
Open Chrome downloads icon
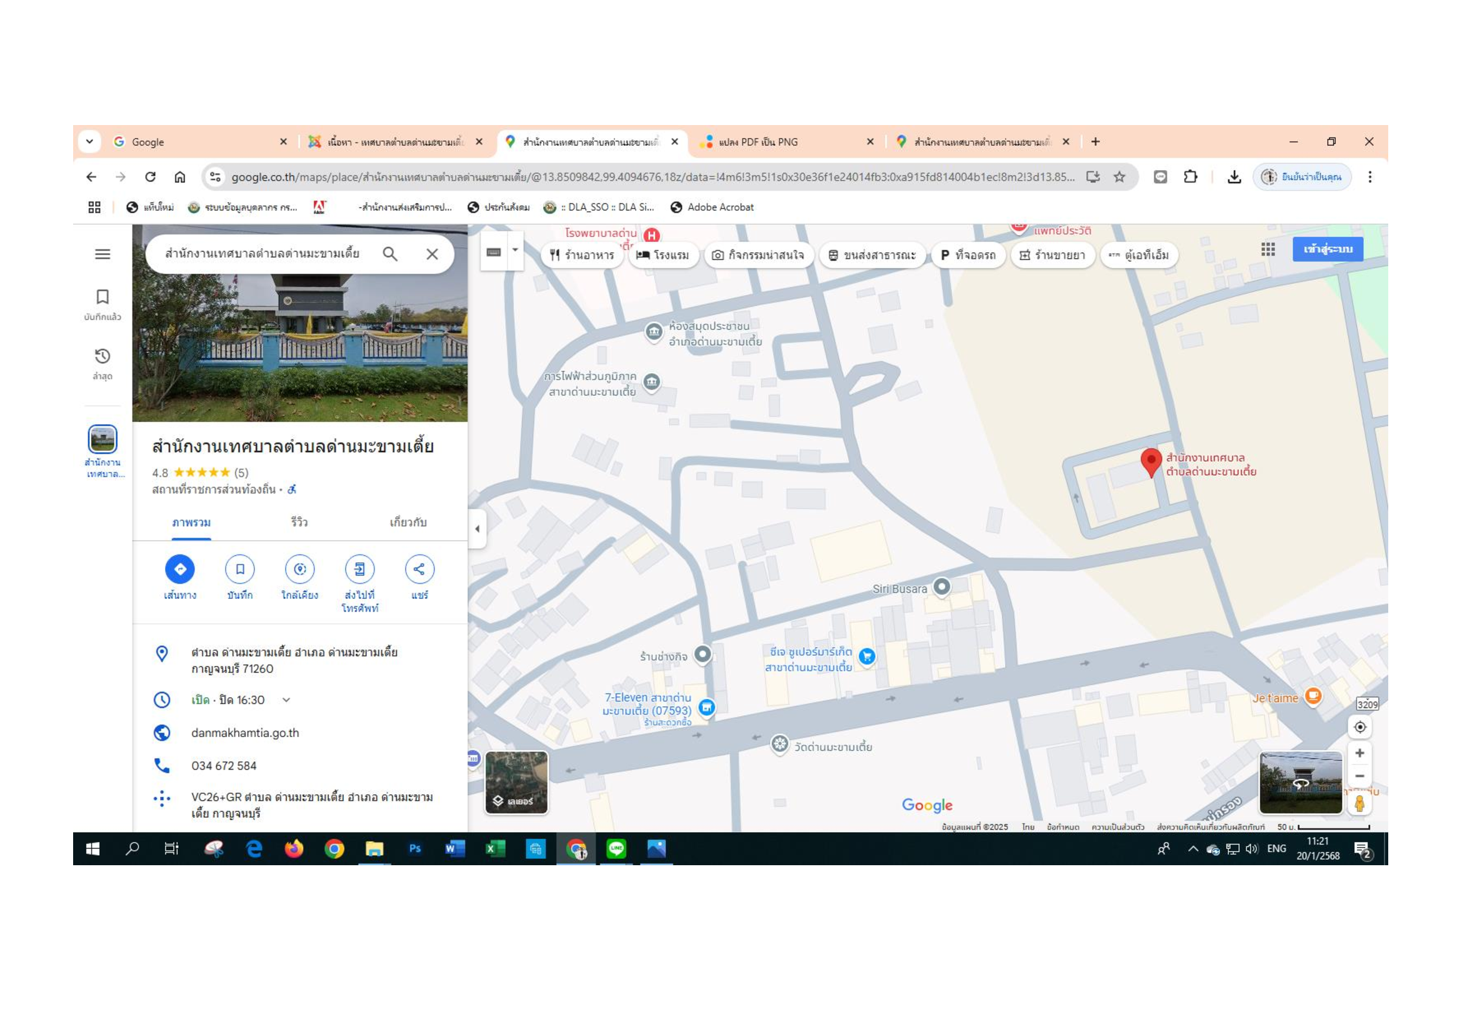coord(1234,176)
